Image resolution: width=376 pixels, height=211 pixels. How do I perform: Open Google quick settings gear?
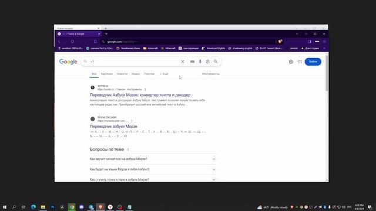tap(291, 62)
